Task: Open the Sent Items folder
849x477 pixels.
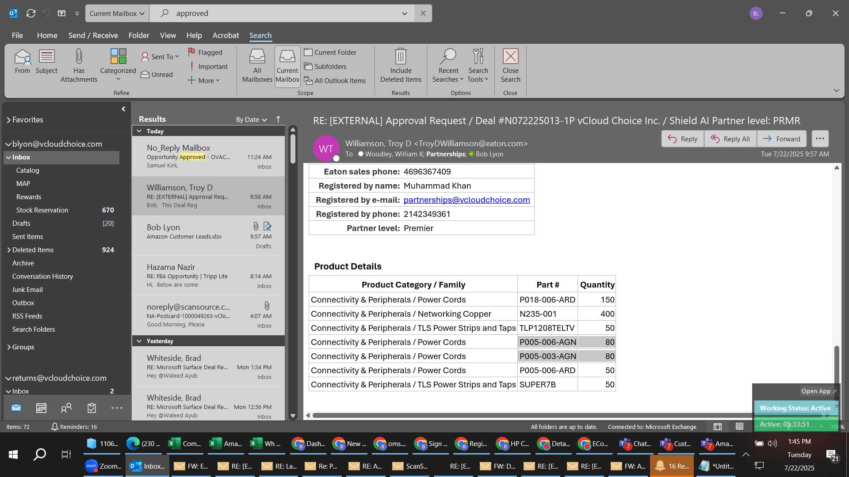Action: (62, 237)
